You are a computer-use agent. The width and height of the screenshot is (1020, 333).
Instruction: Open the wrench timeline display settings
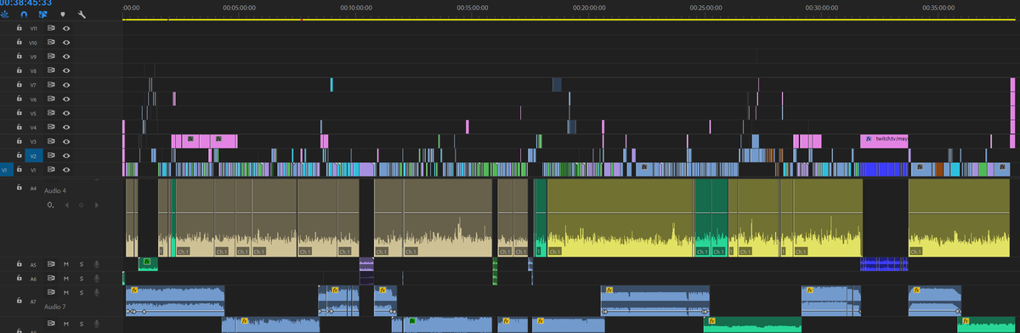(82, 14)
